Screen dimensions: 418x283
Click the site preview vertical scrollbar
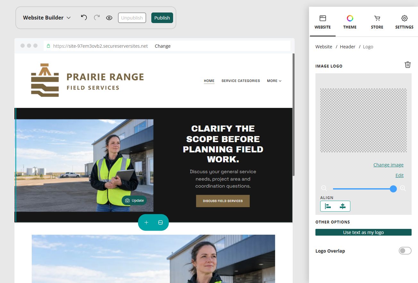coord(294,115)
